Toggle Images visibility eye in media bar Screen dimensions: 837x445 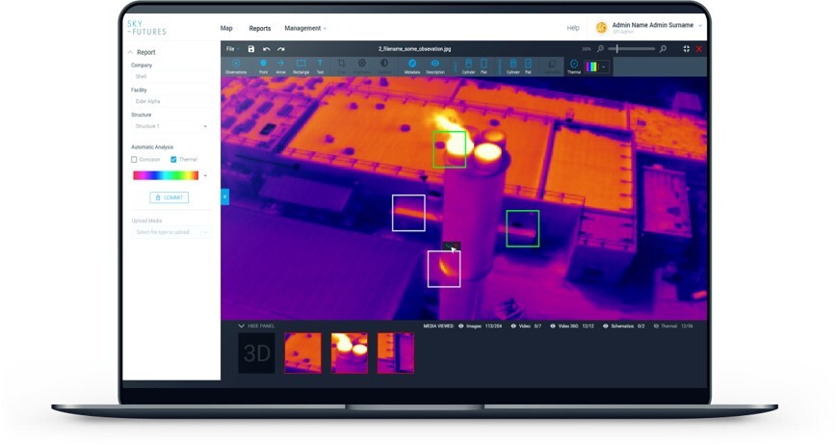pos(461,326)
